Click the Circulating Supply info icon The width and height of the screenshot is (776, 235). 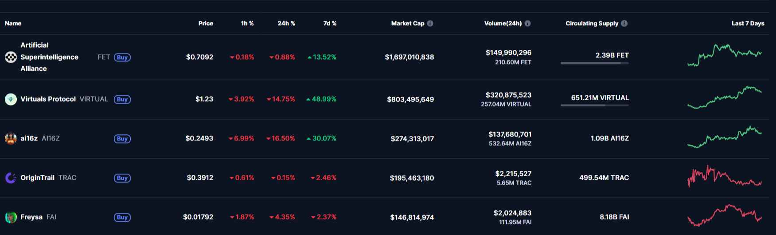624,23
